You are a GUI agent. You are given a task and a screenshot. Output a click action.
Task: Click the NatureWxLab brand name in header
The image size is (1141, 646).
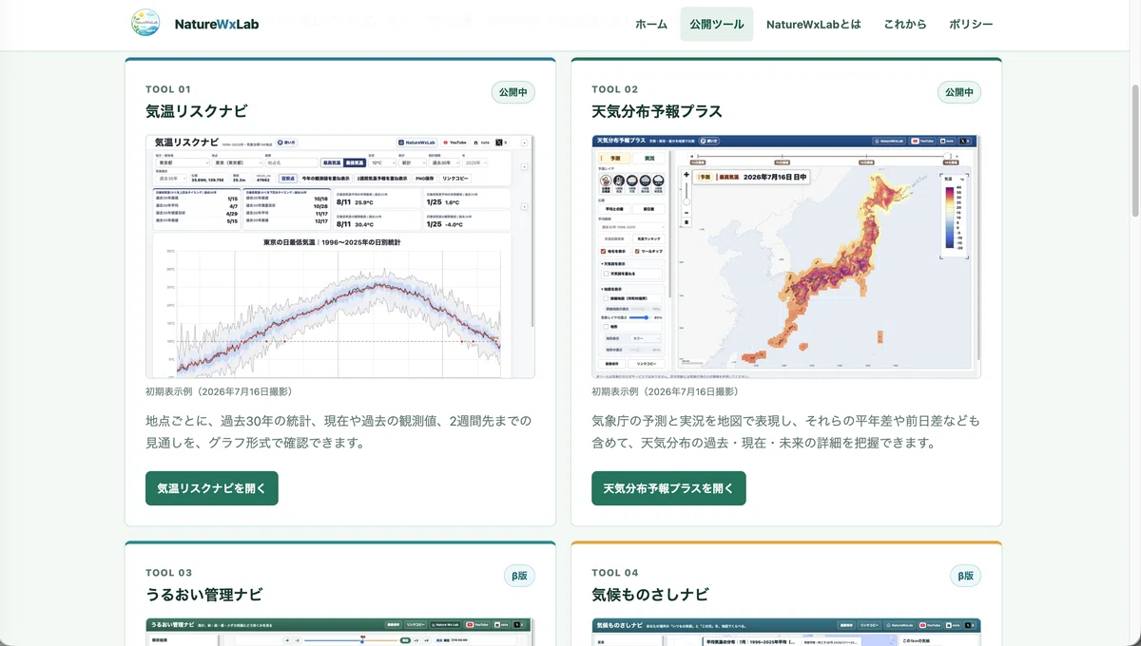click(x=217, y=25)
